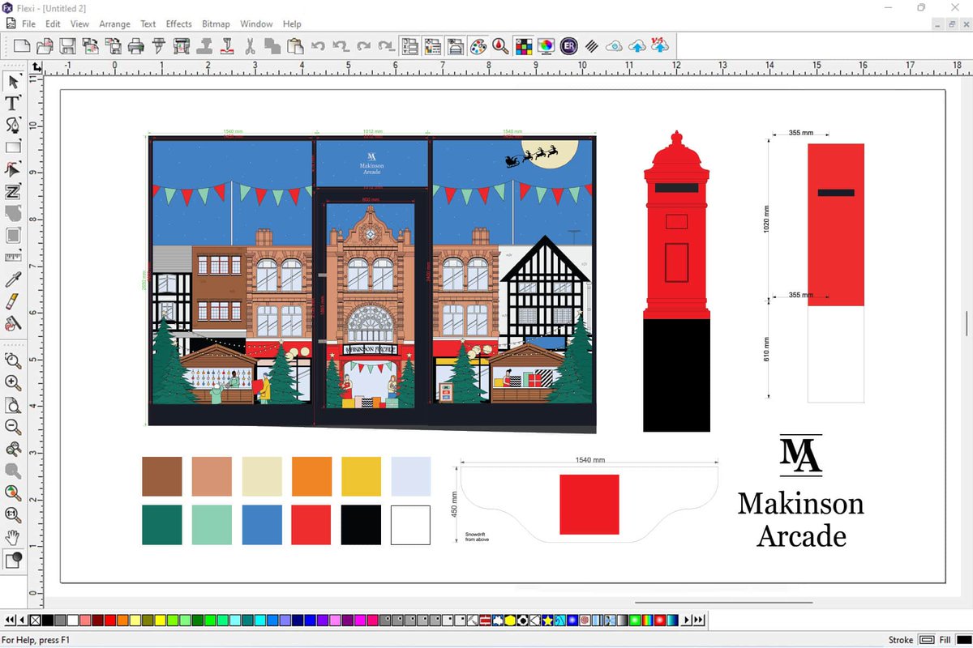Move the palette bar one step right

(x=687, y=620)
